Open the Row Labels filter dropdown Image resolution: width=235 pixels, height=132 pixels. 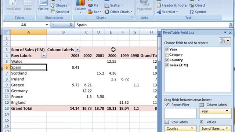[x=44, y=55]
